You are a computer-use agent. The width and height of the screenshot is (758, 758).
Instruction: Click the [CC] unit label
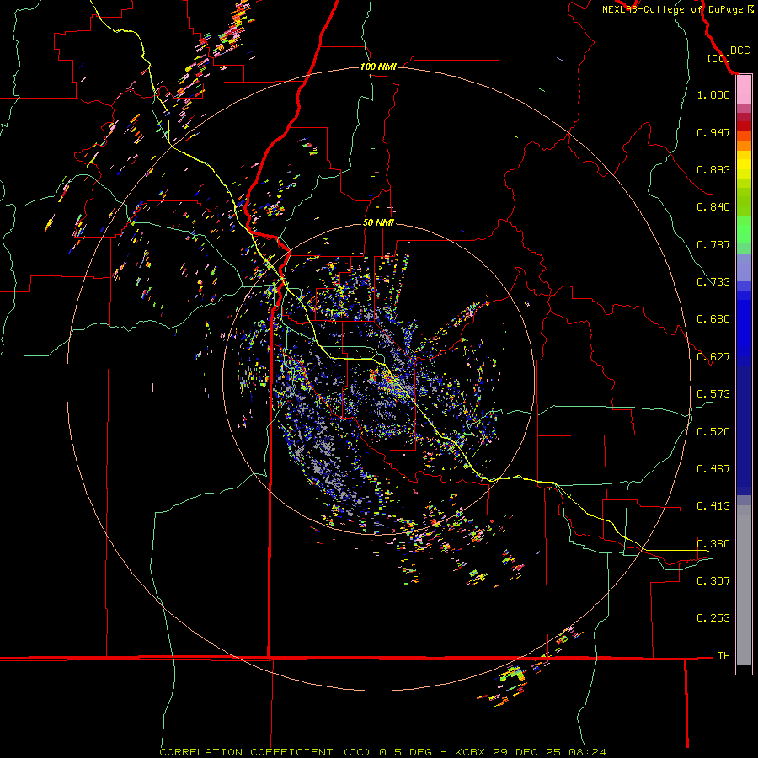pyautogui.click(x=718, y=58)
